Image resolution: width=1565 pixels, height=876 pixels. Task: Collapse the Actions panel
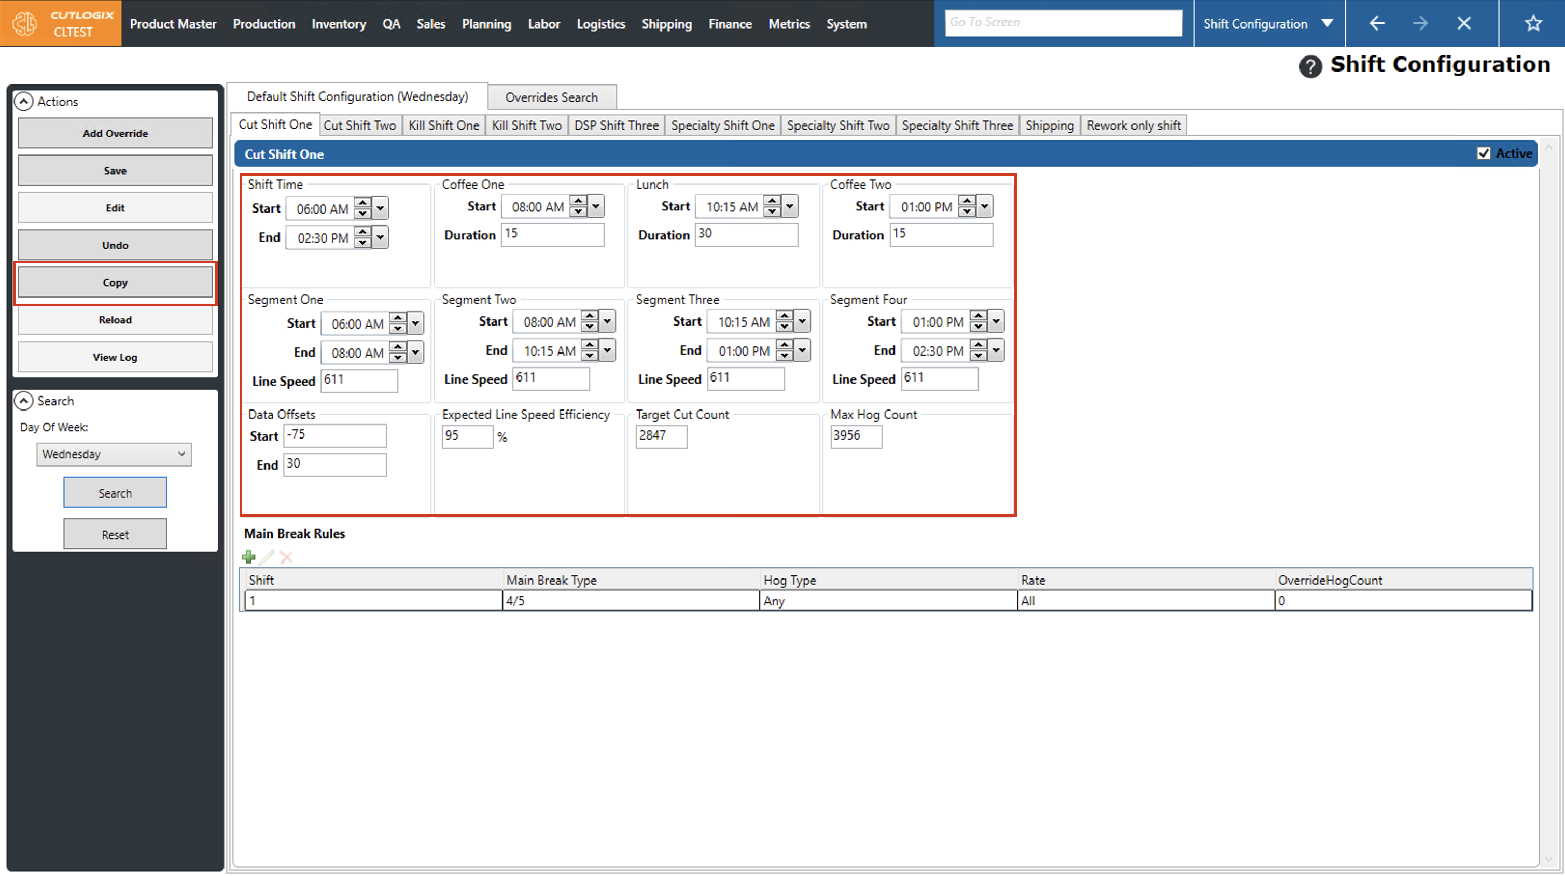tap(24, 102)
